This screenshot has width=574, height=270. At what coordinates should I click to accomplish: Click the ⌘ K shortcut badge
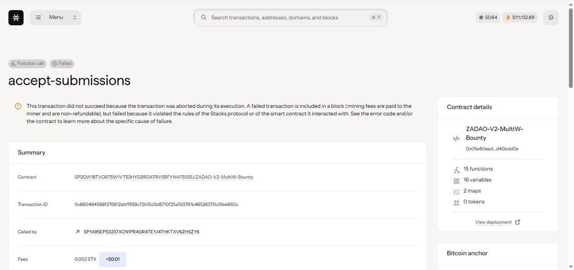(376, 17)
